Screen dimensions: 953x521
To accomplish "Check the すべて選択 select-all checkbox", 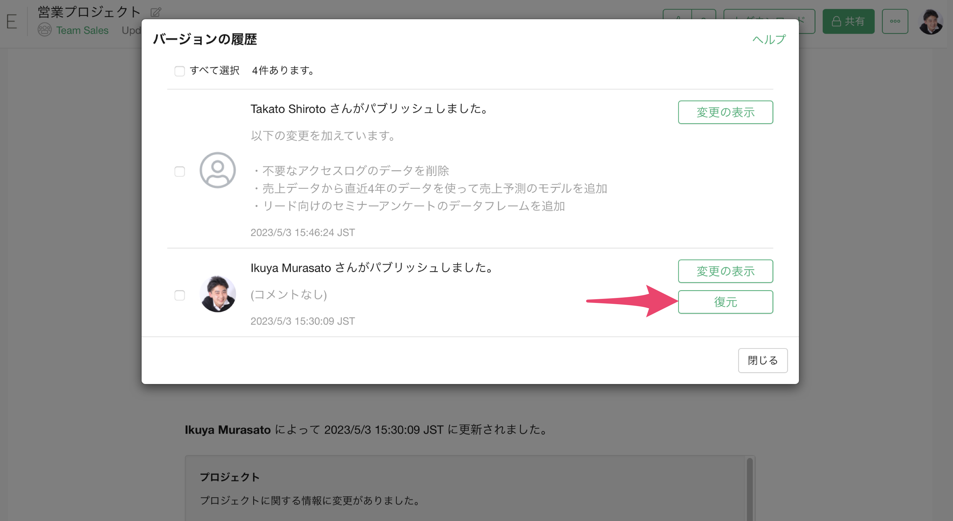I will pos(179,71).
